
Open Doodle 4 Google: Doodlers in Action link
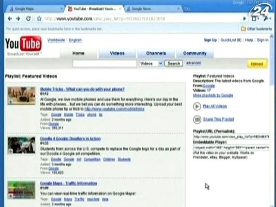pyautogui.click(x=70, y=139)
